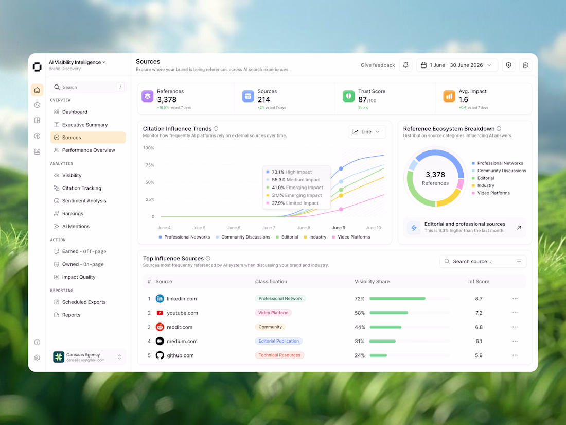Open more options for medium.com row
The height and width of the screenshot is (425, 566).
point(515,341)
